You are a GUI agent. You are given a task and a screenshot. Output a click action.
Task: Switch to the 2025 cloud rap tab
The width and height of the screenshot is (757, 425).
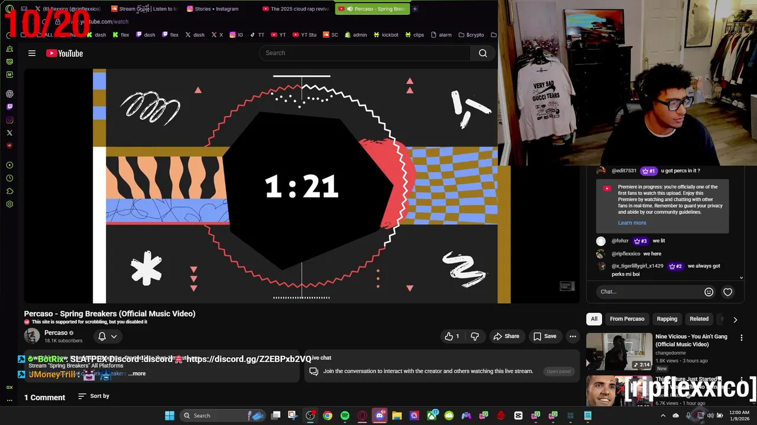click(296, 9)
